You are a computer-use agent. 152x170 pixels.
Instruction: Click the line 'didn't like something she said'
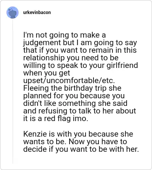click(x=75, y=103)
